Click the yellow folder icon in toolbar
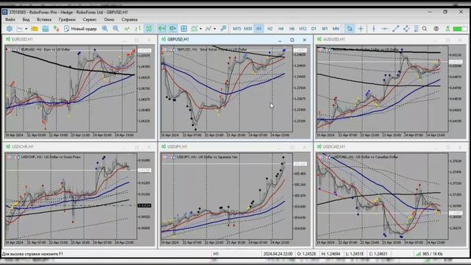The image size is (471, 265). click(35, 29)
